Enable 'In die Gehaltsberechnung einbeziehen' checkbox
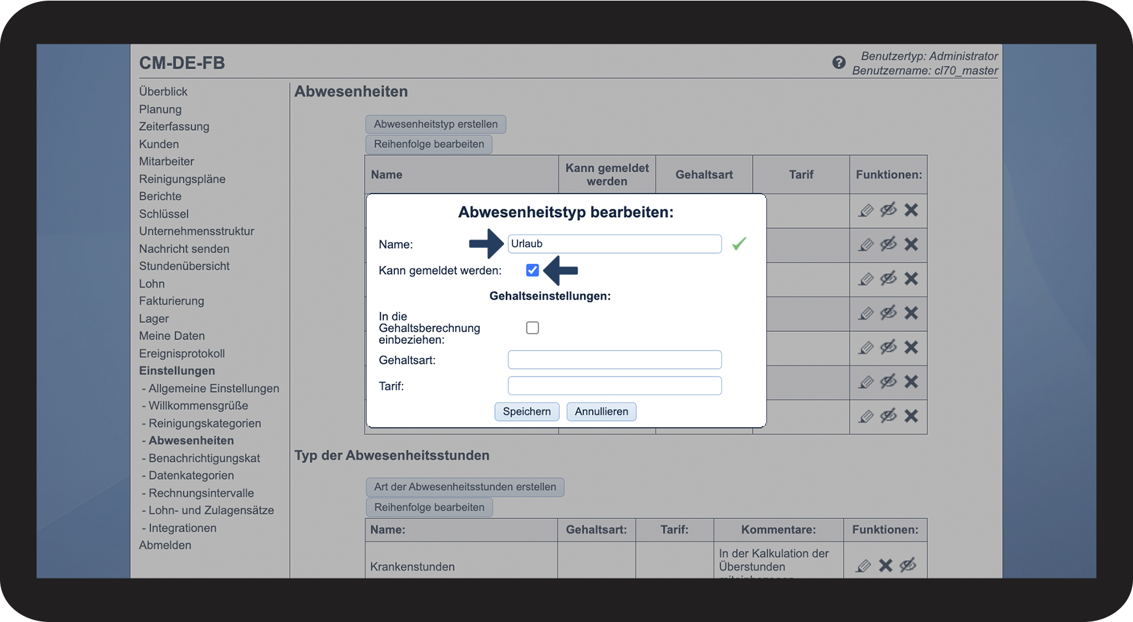The image size is (1133, 622). [532, 328]
